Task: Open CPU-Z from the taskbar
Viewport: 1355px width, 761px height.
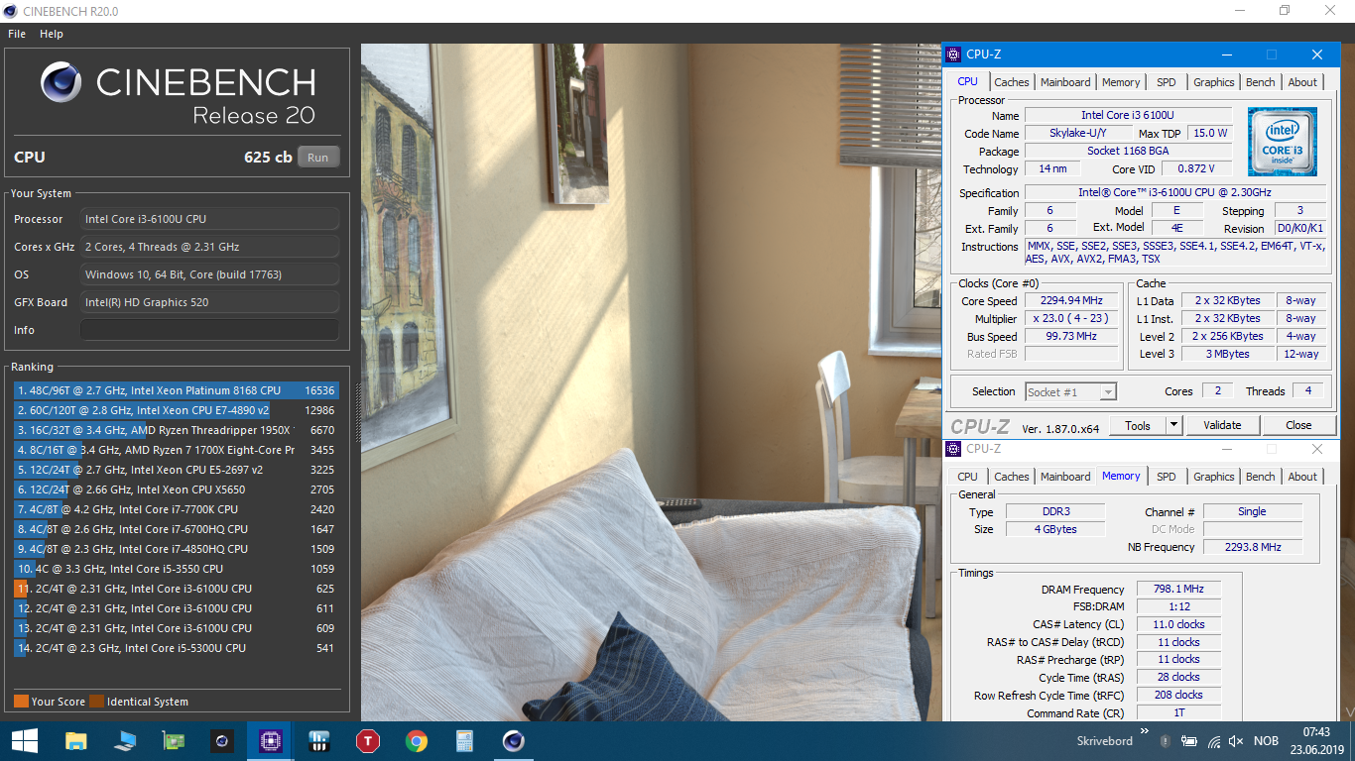Action: click(270, 741)
